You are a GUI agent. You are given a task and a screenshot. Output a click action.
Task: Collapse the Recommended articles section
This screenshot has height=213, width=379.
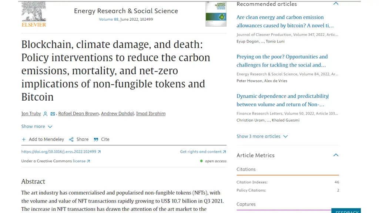coord(336,4)
